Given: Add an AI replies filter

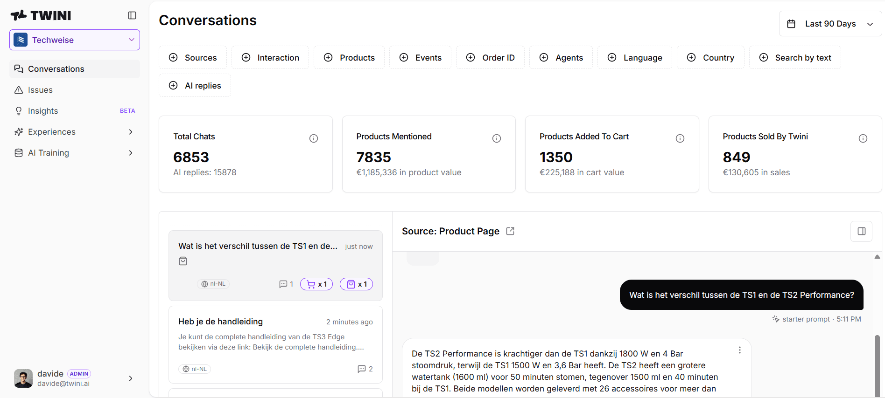Looking at the screenshot, I should [195, 86].
